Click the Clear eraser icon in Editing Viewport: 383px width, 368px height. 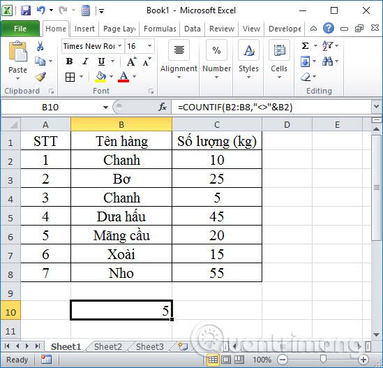[x=306, y=77]
